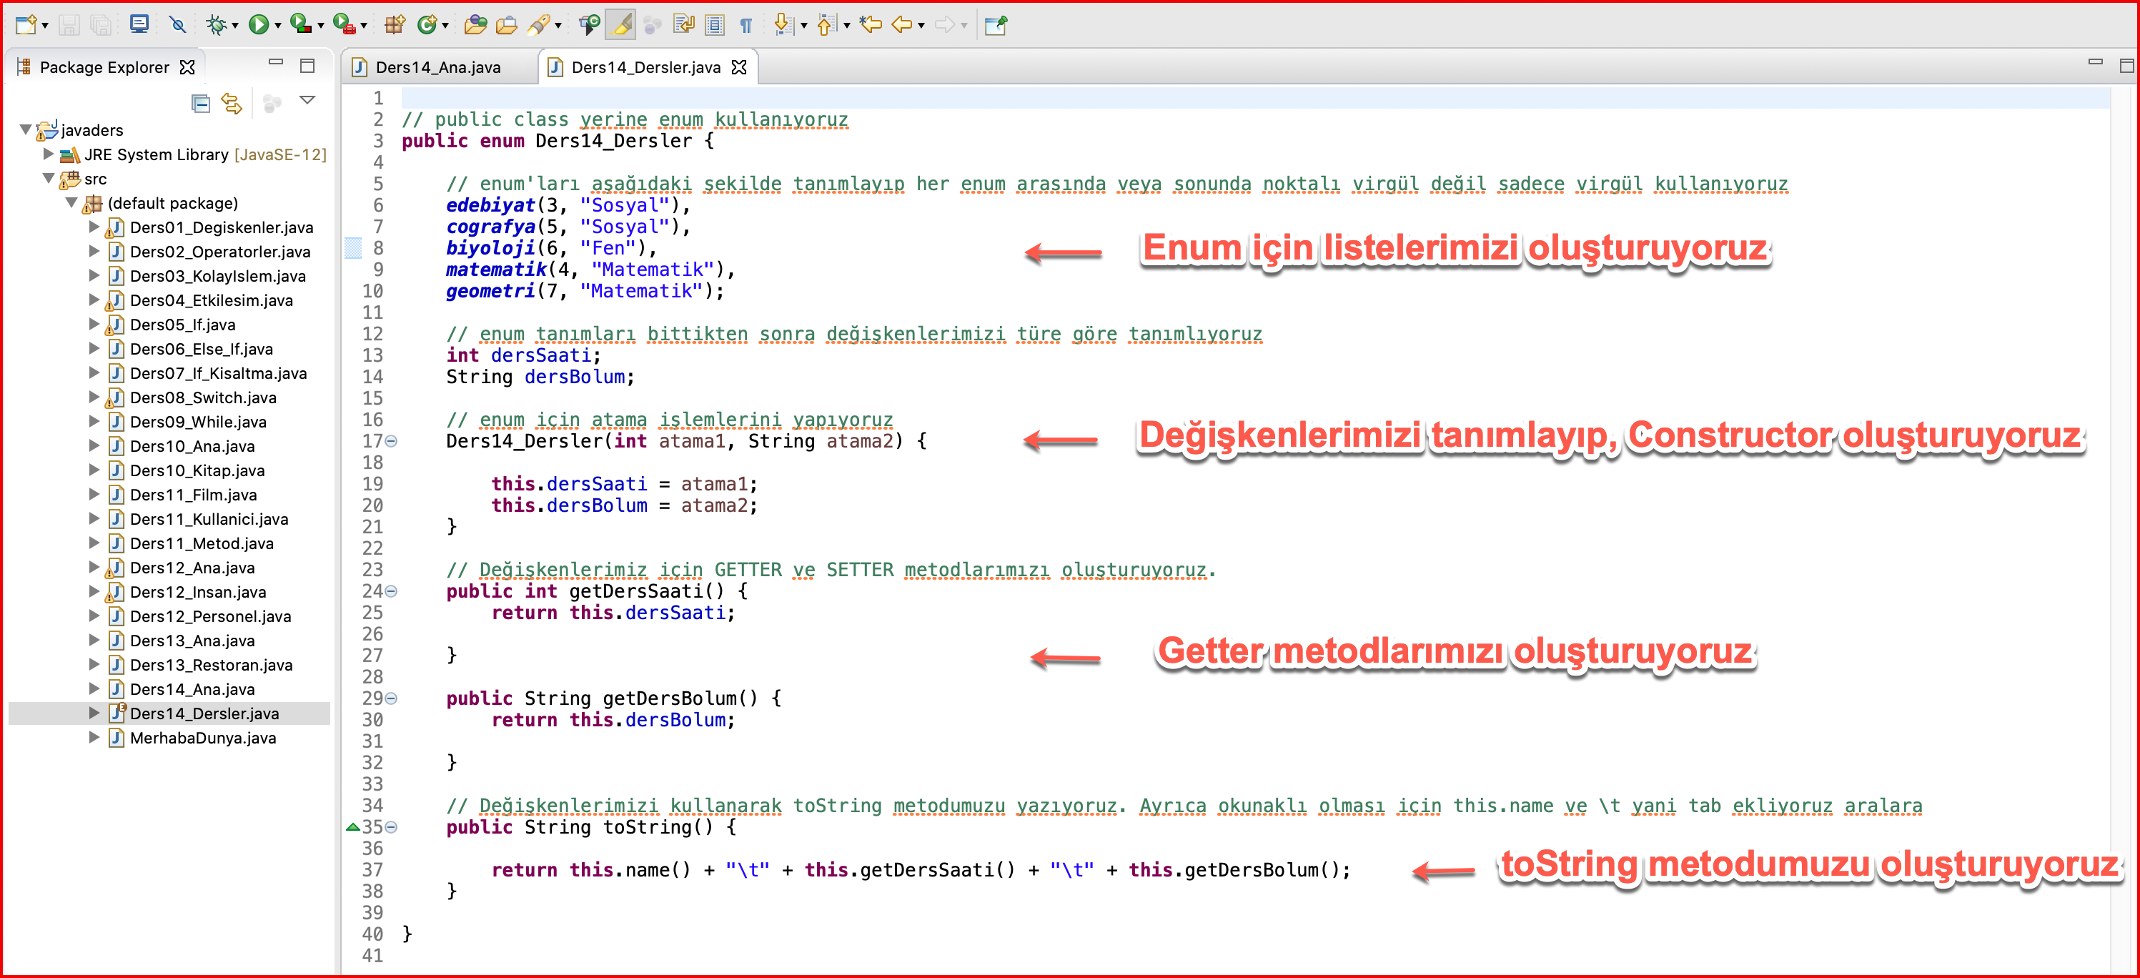Click the New Java Class icon
The image size is (2140, 978).
(427, 25)
